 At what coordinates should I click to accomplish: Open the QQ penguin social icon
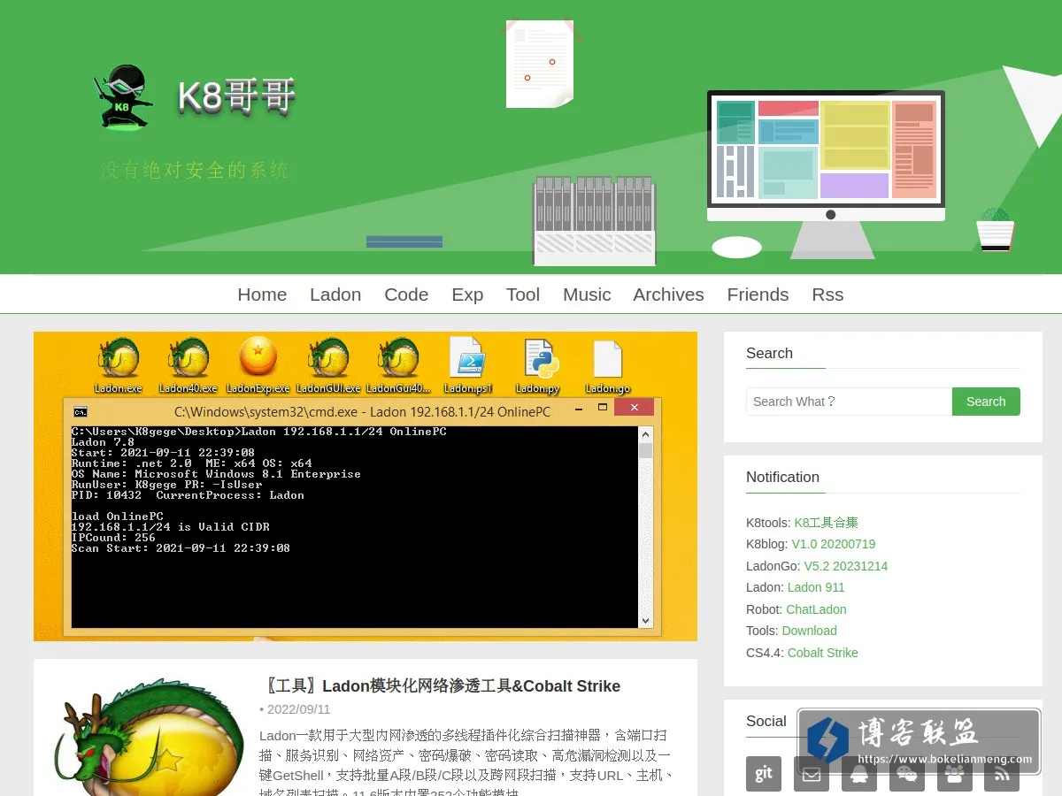click(x=859, y=773)
